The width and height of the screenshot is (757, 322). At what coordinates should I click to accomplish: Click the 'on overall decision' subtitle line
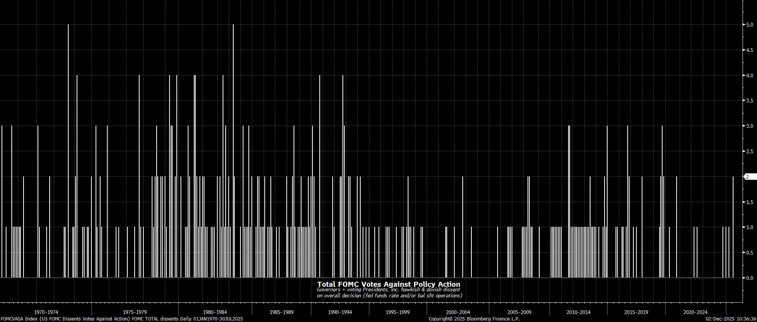tap(389, 295)
